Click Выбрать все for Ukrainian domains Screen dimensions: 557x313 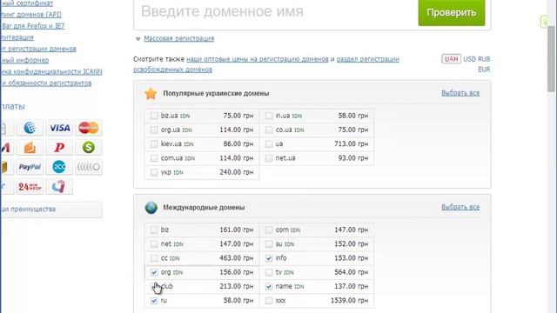460,93
